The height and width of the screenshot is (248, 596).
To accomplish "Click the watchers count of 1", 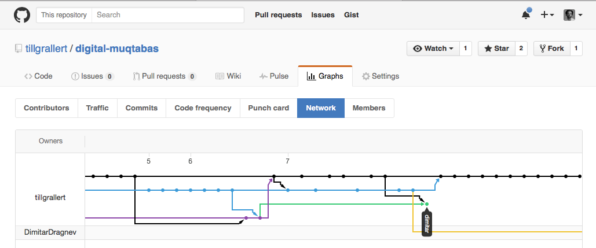I will pyautogui.click(x=466, y=49).
